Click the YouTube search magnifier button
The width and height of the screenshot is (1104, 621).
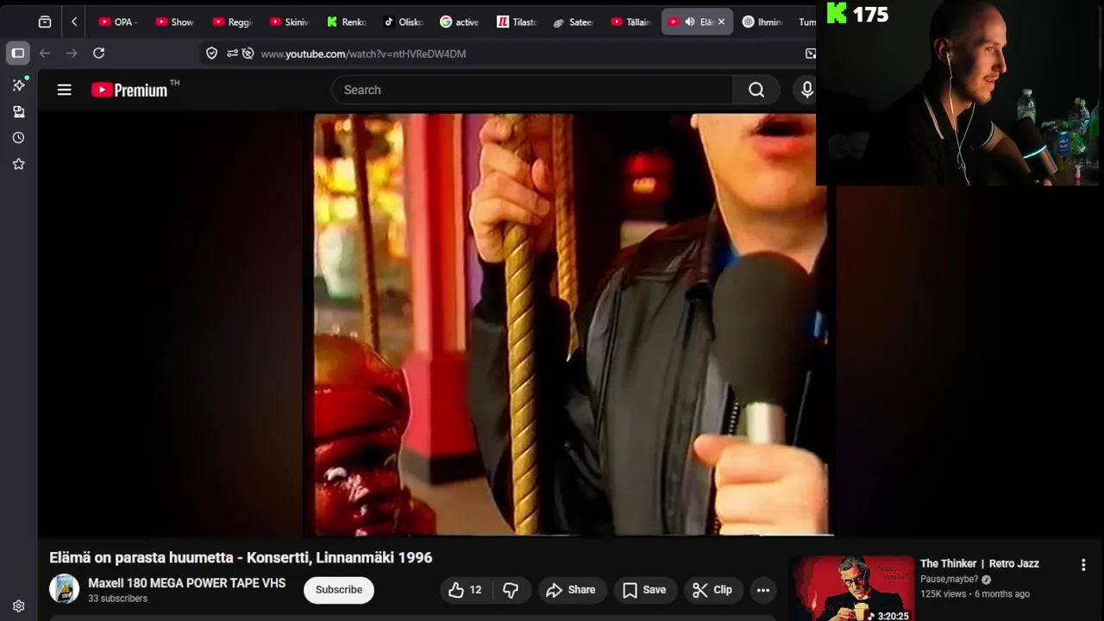[x=756, y=90]
